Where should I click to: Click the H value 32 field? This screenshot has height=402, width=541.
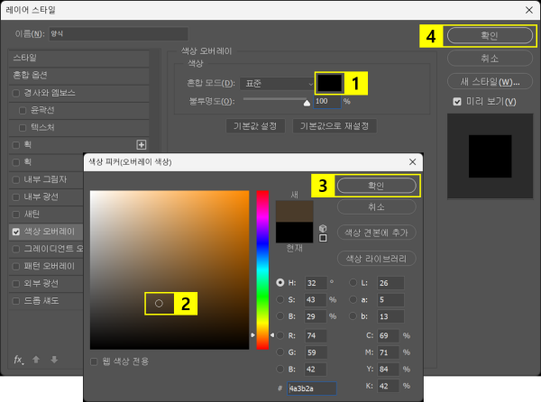[316, 283]
